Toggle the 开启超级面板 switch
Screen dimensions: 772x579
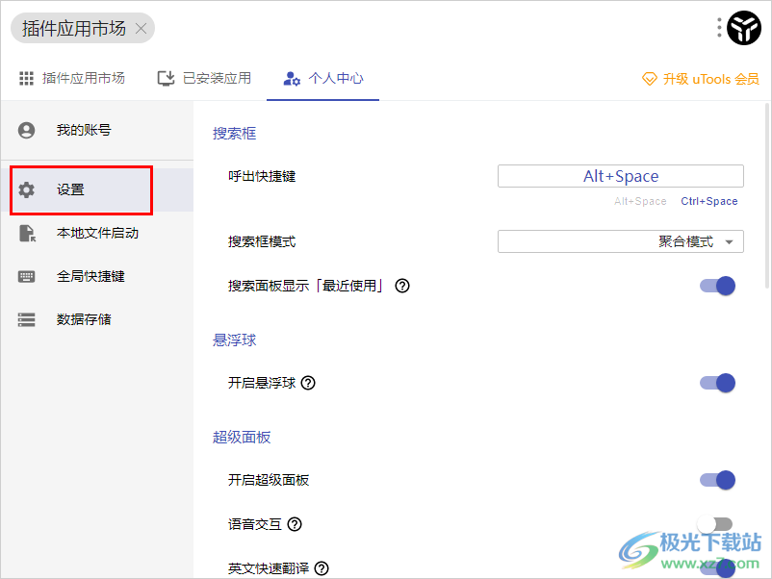point(718,480)
